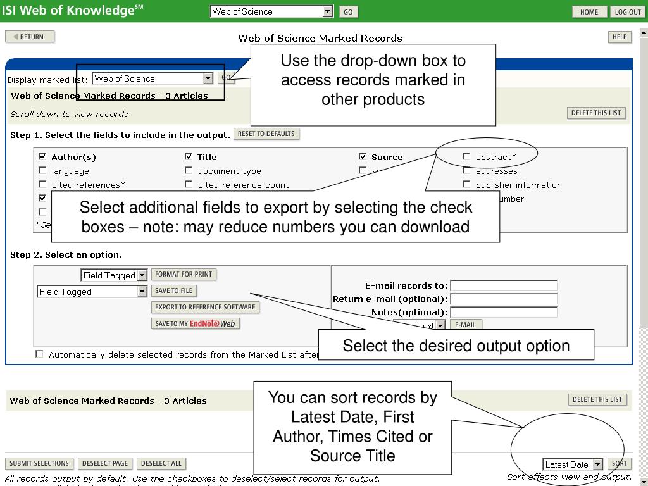Click DESELECT PAGE
This screenshot has width=648, height=486.
(x=105, y=464)
